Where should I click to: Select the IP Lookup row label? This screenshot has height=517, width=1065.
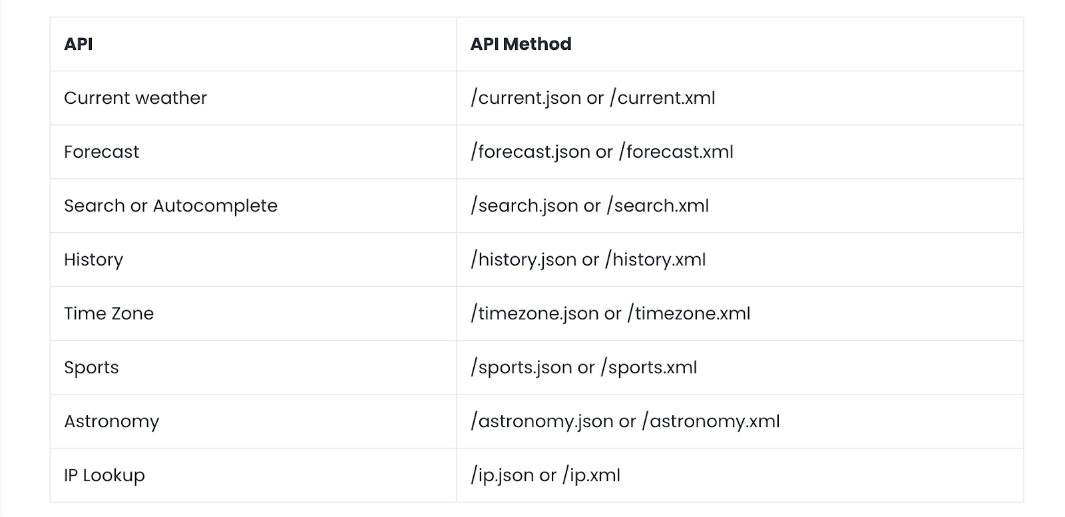[104, 475]
